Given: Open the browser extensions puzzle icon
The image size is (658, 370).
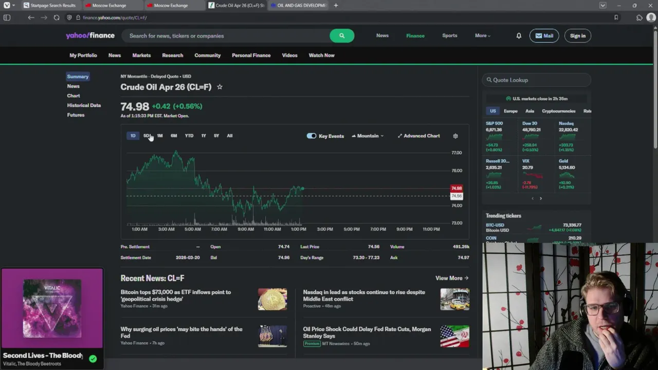Looking at the screenshot, I should [639, 17].
